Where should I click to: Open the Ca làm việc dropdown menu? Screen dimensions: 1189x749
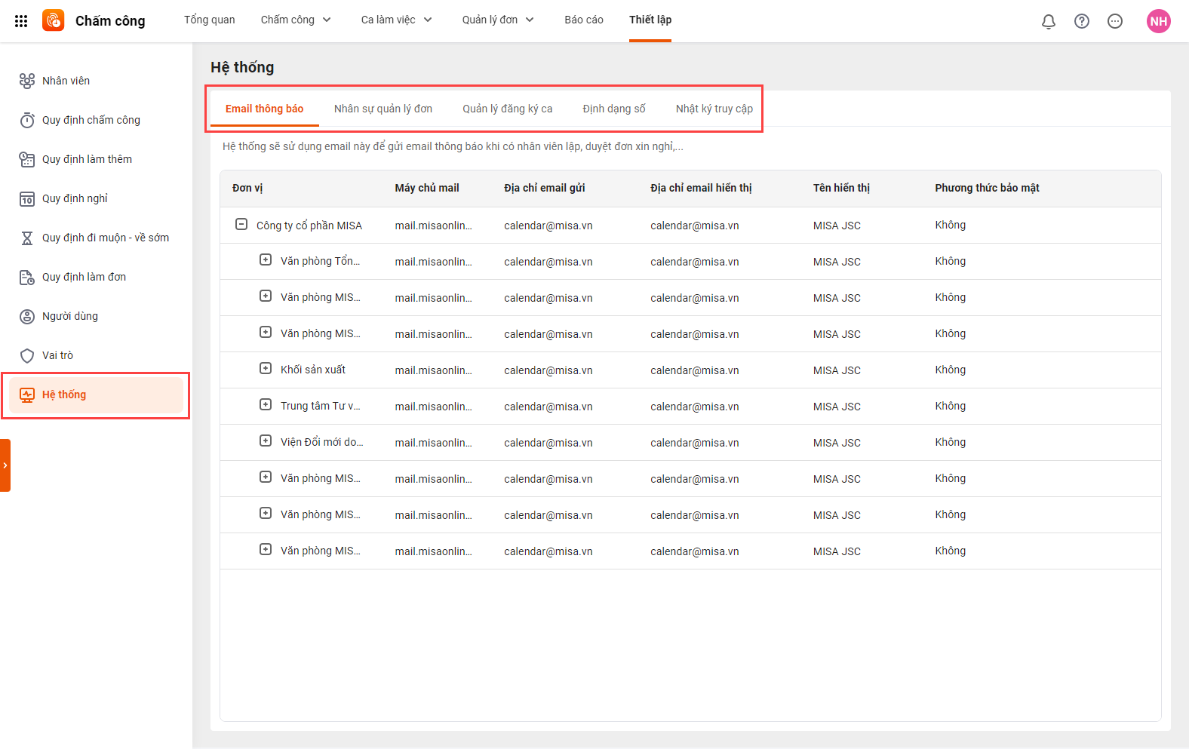(x=397, y=20)
